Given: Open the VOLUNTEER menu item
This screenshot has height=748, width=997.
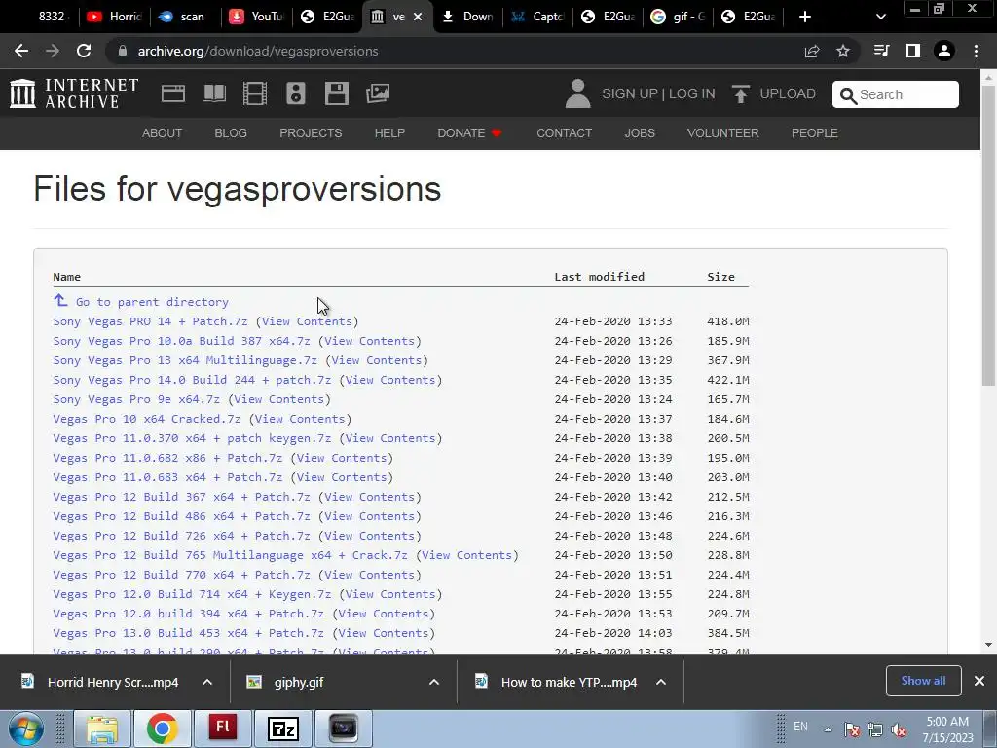Looking at the screenshot, I should click(723, 132).
